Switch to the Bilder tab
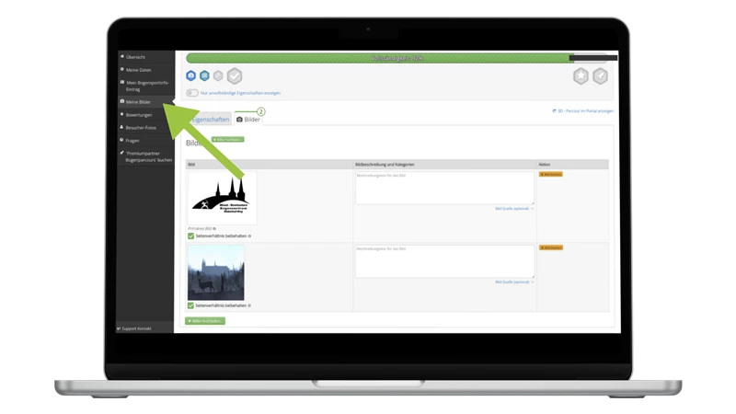The image size is (736, 414). tap(248, 120)
